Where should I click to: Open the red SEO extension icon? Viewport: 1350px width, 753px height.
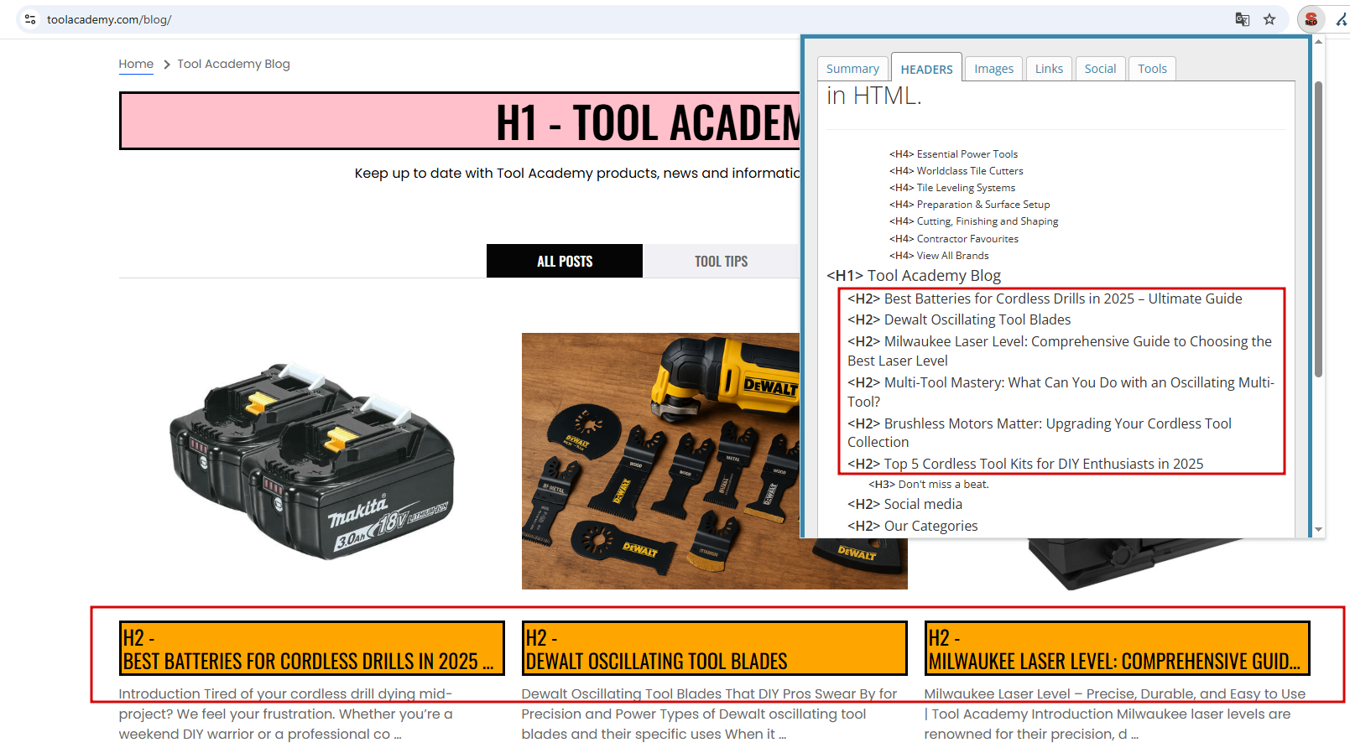[x=1311, y=19]
